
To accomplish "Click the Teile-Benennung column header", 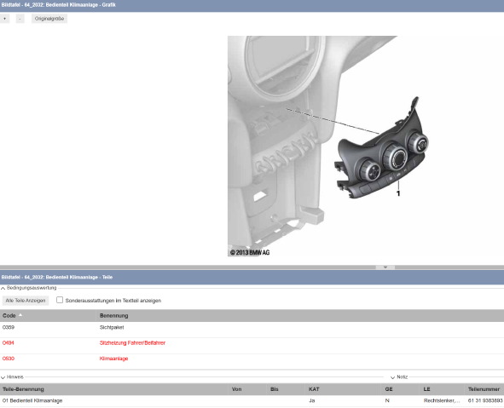I will coord(23,389).
